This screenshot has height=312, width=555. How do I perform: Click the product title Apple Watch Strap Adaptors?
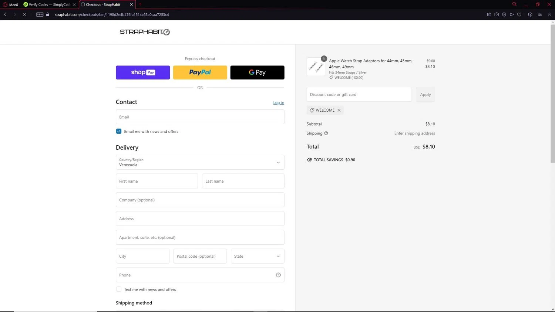tap(371, 64)
